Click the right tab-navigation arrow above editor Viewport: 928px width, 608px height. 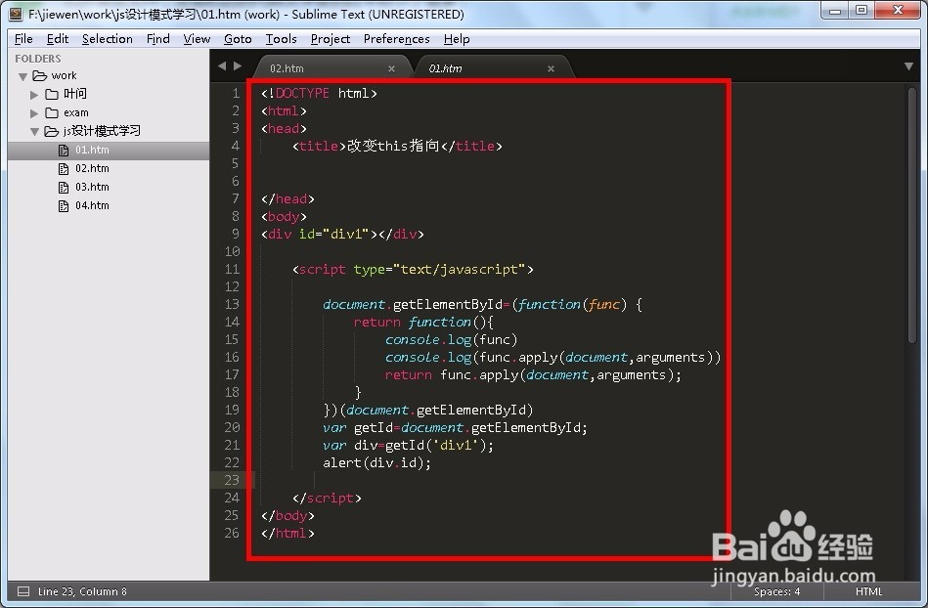[x=238, y=65]
